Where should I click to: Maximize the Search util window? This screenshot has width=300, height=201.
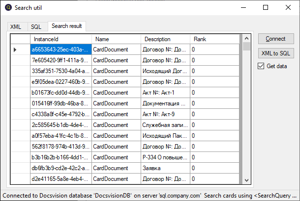266,7
